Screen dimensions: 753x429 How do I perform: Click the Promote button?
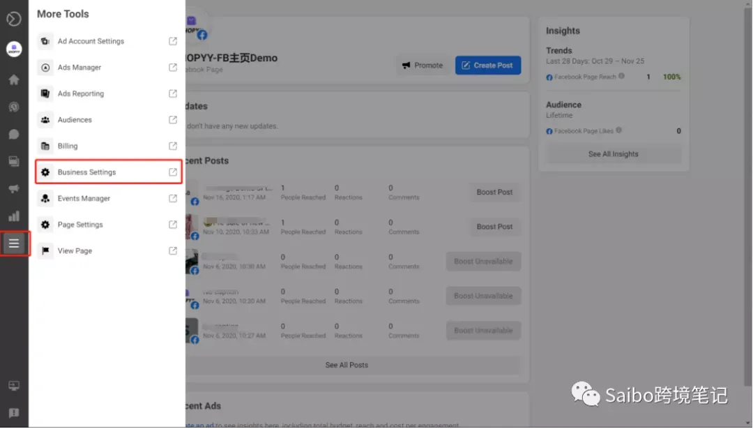pyautogui.click(x=423, y=66)
